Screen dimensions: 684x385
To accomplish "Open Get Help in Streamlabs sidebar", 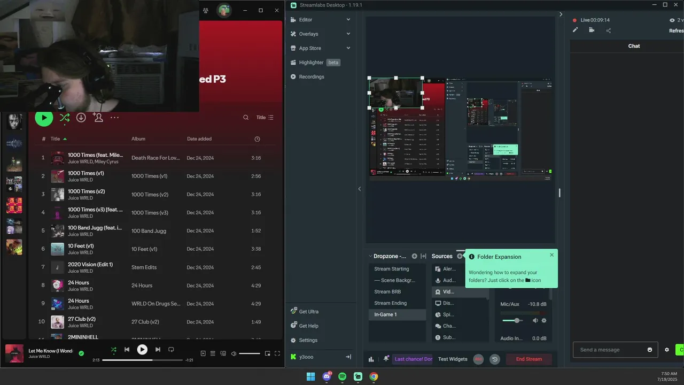I will (305, 326).
